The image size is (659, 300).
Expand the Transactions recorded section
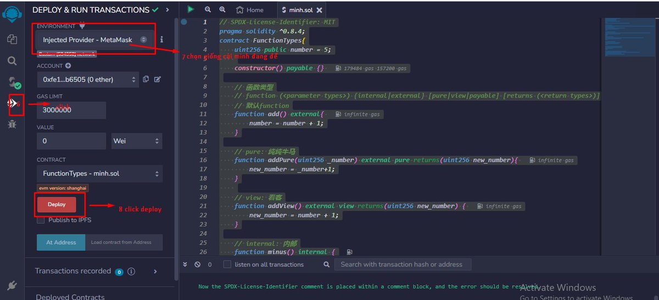click(x=155, y=271)
